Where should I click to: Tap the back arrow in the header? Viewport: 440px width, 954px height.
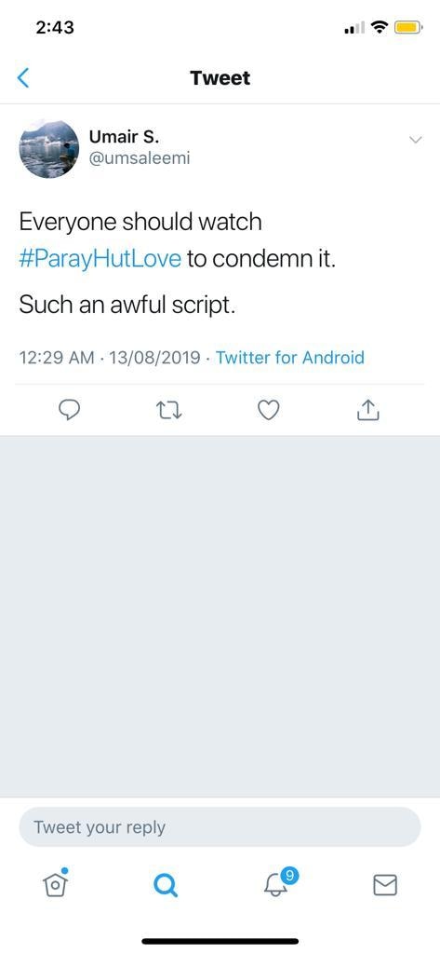(x=23, y=78)
